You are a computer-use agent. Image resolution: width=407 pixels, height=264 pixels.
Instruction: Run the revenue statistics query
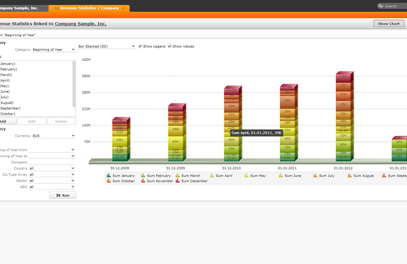[x=63, y=195]
